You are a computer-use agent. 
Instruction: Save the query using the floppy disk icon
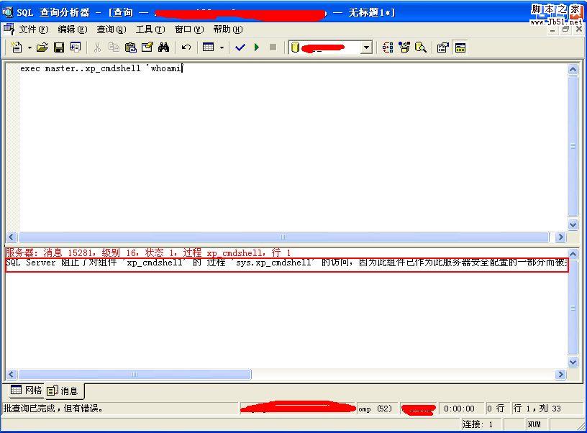59,47
